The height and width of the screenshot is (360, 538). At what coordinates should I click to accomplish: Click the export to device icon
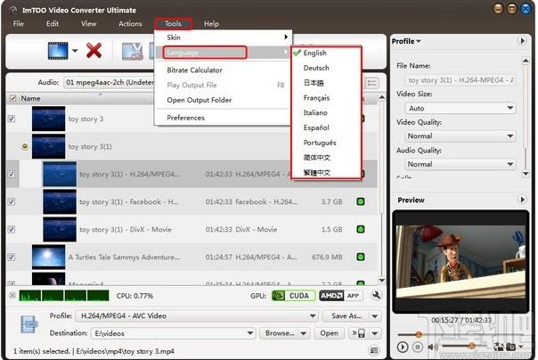coord(358,333)
